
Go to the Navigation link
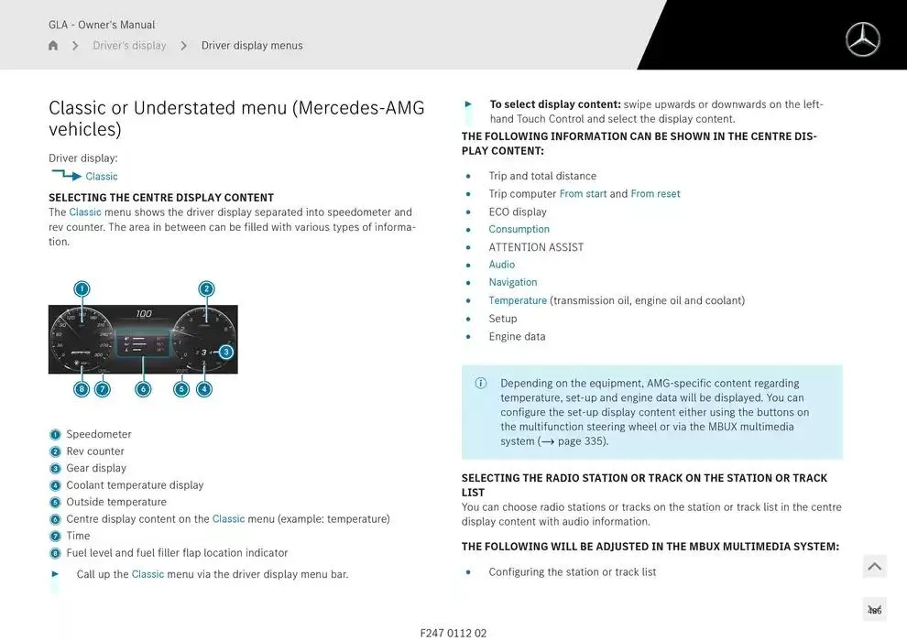[512, 283]
